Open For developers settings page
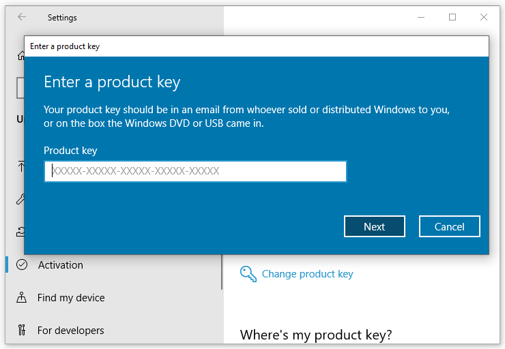 pos(70,331)
